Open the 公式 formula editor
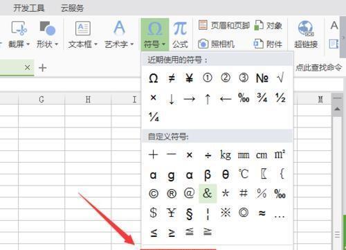 tap(180, 35)
